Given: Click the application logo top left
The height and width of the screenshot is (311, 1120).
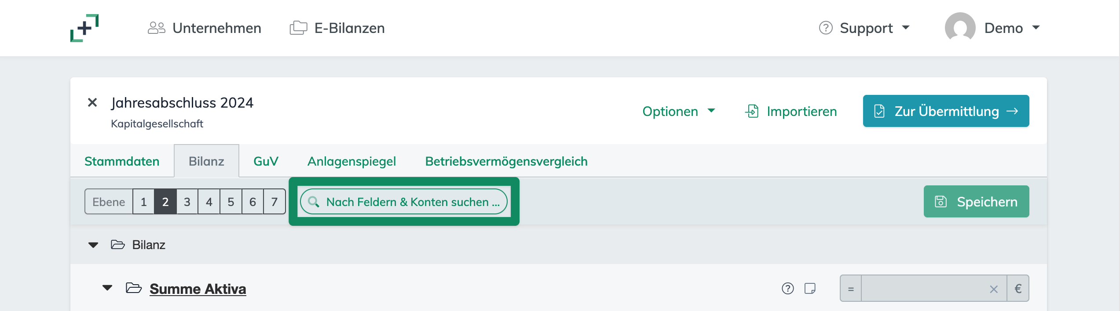Looking at the screenshot, I should click(85, 28).
